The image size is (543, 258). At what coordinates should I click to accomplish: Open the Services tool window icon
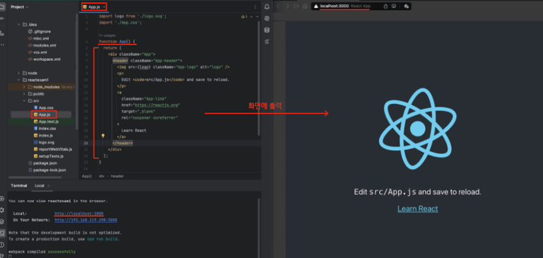[2, 199]
